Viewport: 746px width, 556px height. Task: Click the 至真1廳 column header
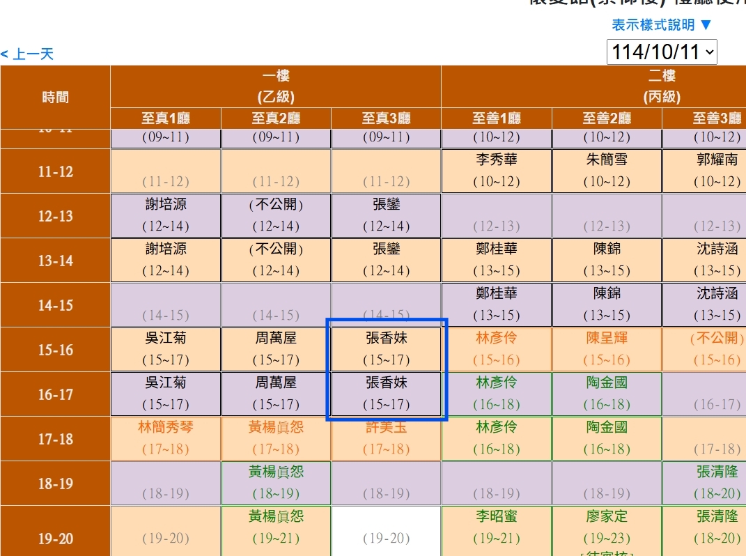[x=165, y=118]
